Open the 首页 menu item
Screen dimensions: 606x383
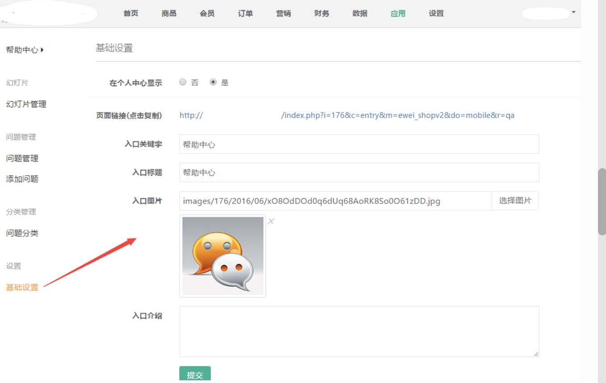(x=131, y=13)
